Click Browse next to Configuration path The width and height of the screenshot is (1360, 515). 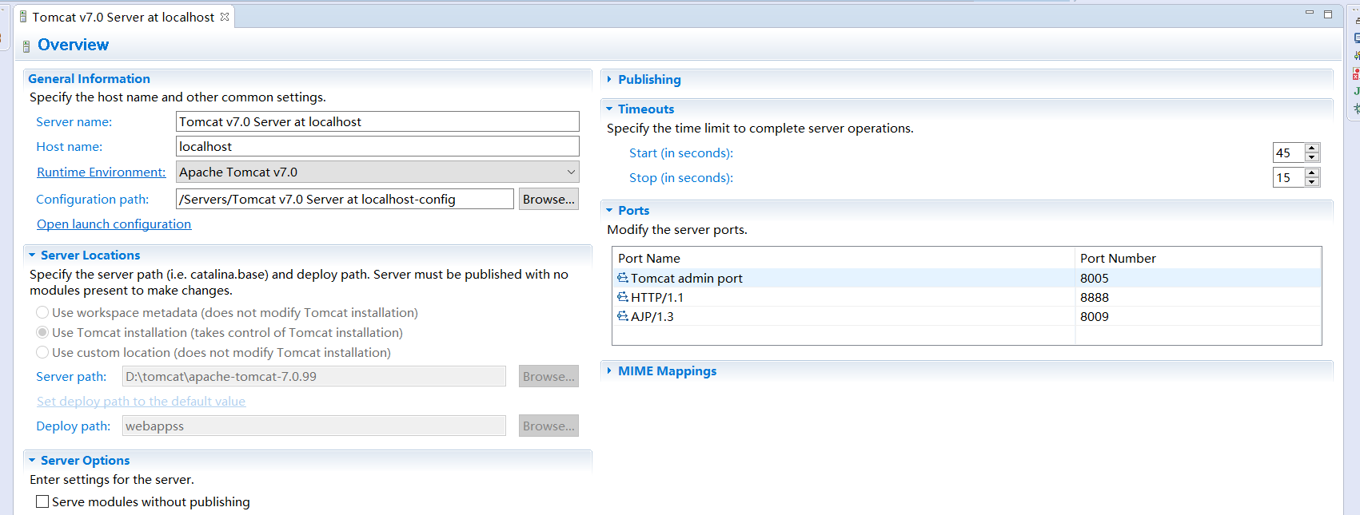(x=548, y=199)
